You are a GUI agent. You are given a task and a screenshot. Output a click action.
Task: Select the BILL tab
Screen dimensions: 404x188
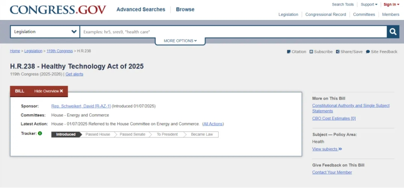pos(20,91)
